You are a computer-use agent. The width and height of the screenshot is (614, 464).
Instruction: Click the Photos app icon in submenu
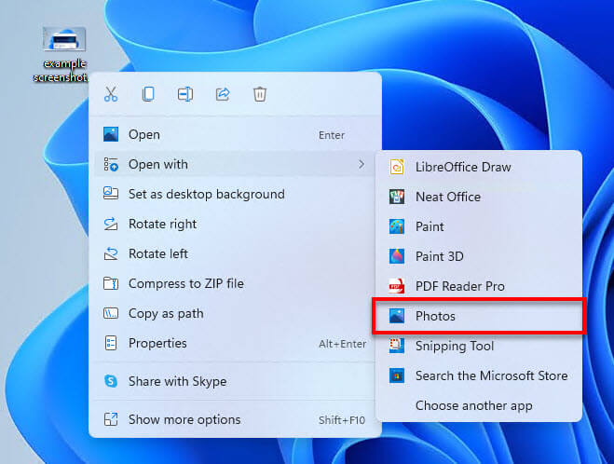[397, 316]
